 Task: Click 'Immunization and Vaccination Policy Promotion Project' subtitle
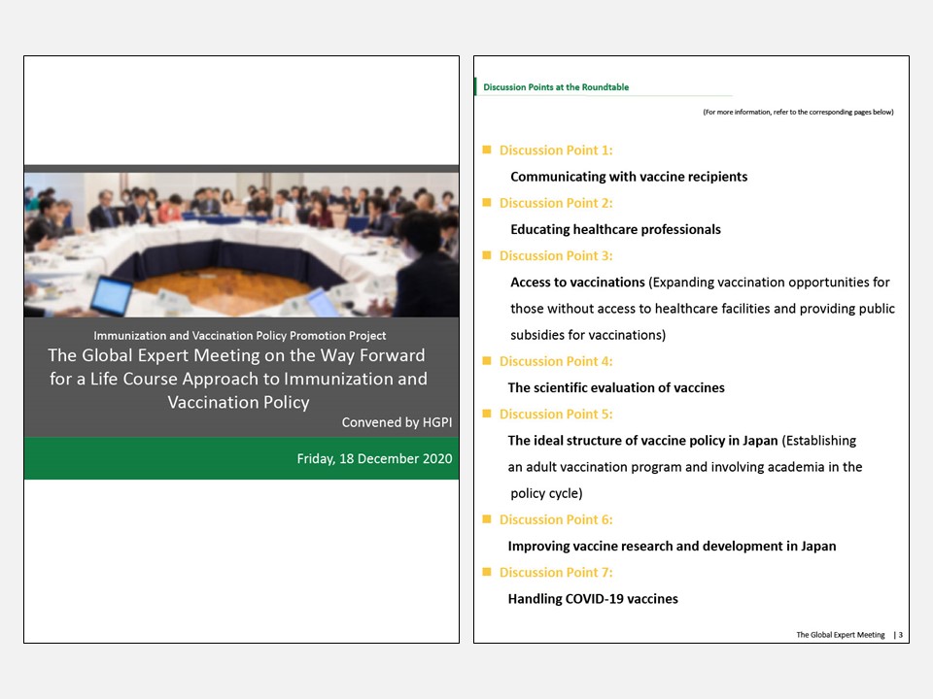(239, 336)
